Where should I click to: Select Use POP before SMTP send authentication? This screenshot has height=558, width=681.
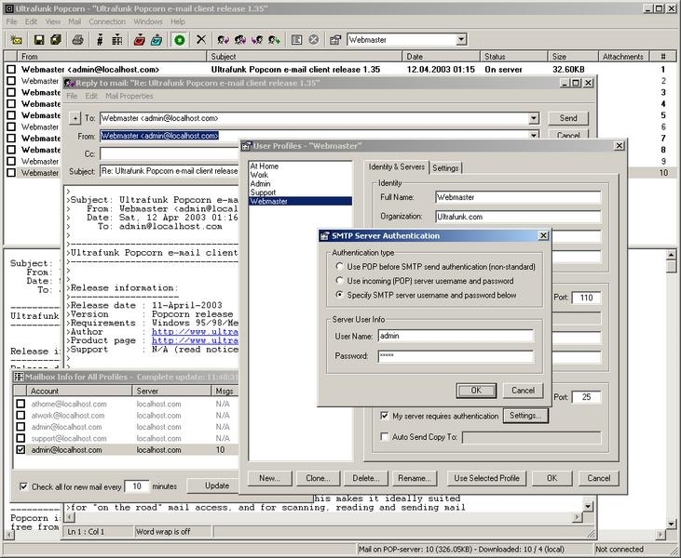tap(340, 267)
